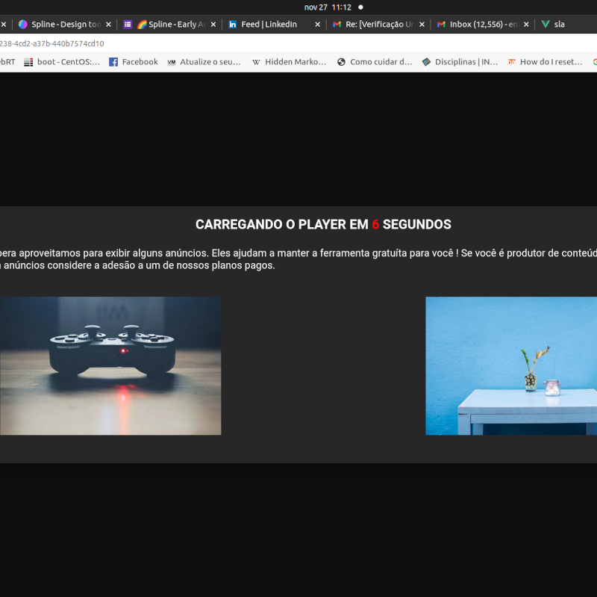
Task: Close the Feed | LinkedIn tab
Action: (x=317, y=25)
